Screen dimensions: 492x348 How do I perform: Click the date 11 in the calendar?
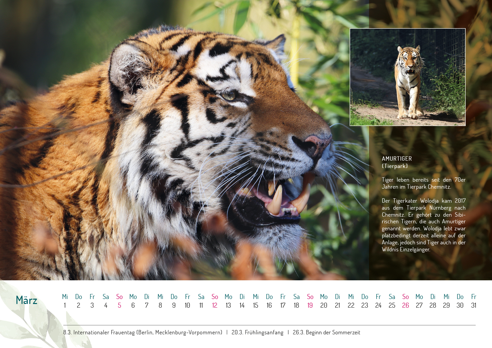pyautogui.click(x=201, y=305)
